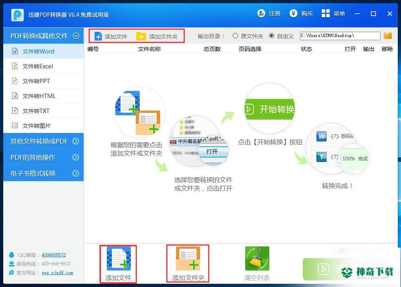Select 文件转PPT in the sidebar
The image size is (401, 287).
43,81
